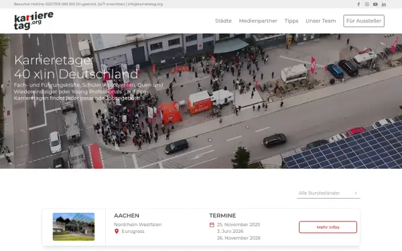
Task: Open the Alle Bundesländer dropdown
Action: point(328,193)
